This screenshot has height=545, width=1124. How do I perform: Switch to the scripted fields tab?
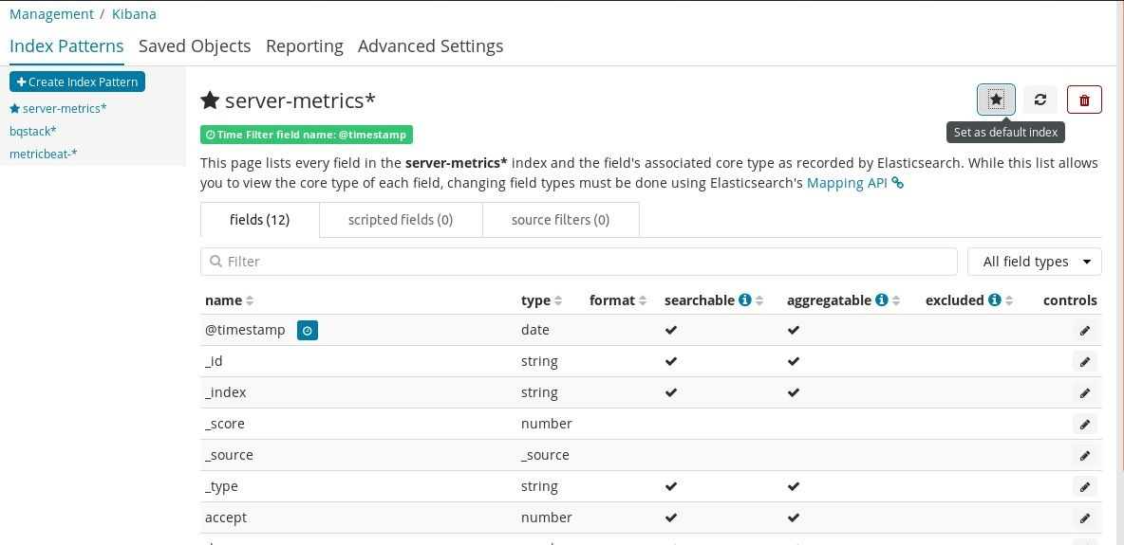click(400, 220)
